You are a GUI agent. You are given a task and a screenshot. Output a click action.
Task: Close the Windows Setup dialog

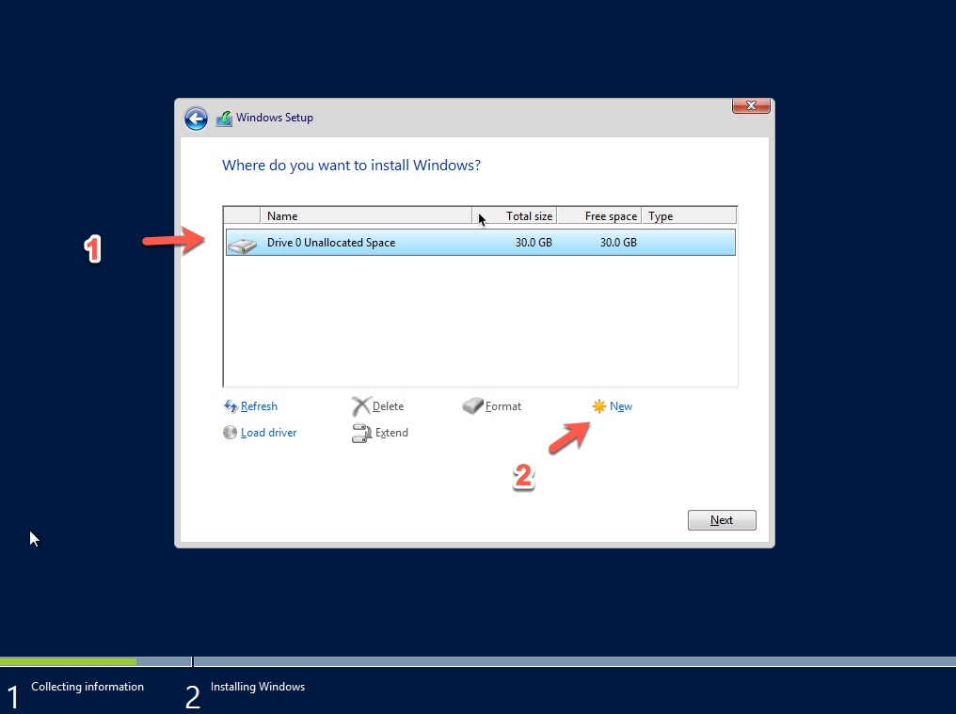tap(751, 105)
